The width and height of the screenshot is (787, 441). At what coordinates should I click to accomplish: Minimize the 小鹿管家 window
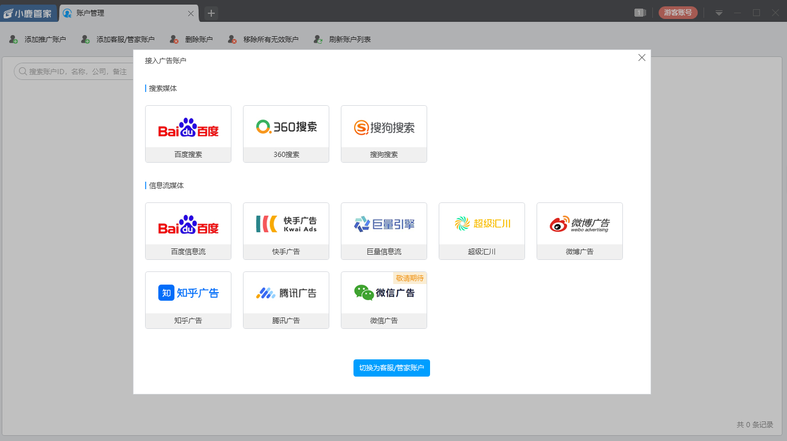click(737, 13)
